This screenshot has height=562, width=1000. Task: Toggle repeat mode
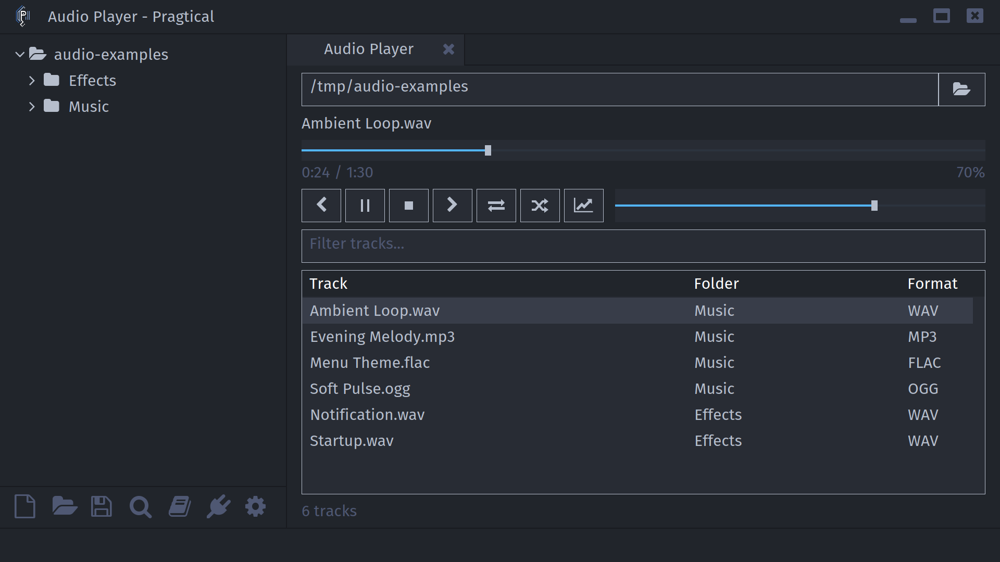coord(496,206)
